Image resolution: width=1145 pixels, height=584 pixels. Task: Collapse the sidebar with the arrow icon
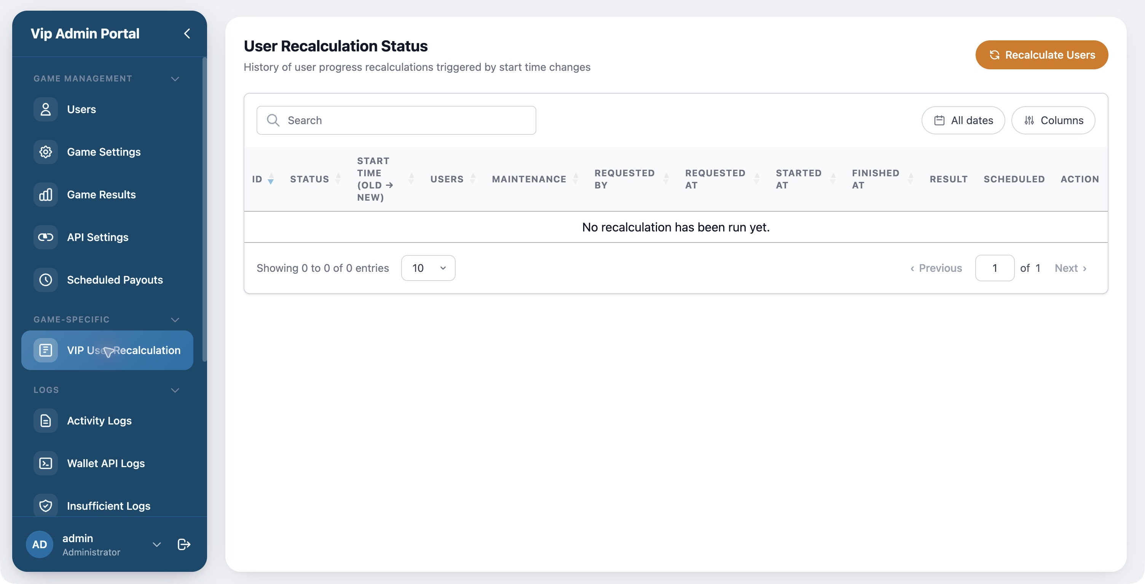coord(187,34)
